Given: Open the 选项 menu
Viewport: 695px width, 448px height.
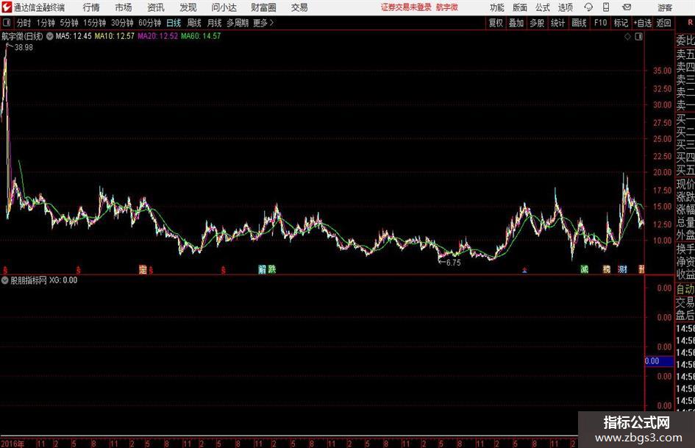Looking at the screenshot, I should (x=565, y=7).
